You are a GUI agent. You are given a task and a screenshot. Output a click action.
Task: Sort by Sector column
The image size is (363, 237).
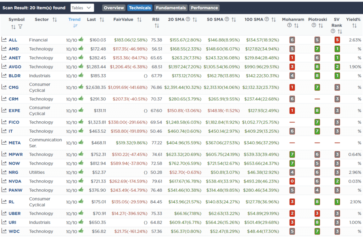pos(55,20)
